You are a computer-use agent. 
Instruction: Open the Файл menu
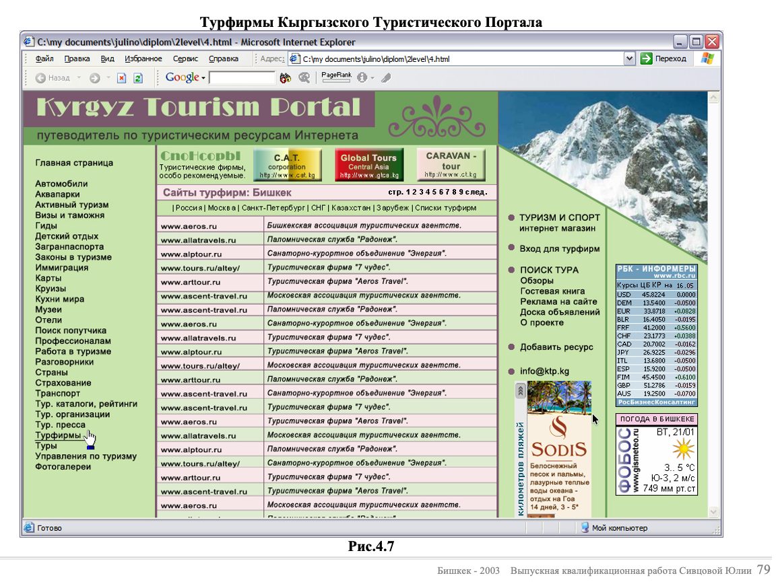point(44,59)
